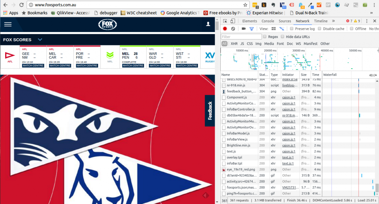
Task: Open the No throttling dropdown
Action: [374, 29]
